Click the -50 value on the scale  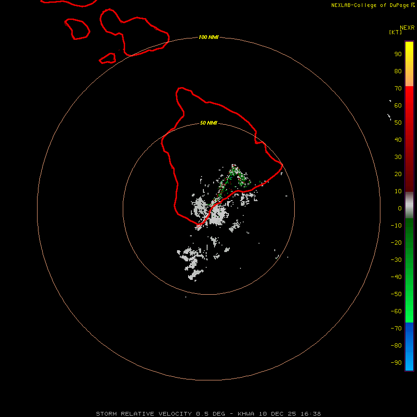click(x=396, y=294)
